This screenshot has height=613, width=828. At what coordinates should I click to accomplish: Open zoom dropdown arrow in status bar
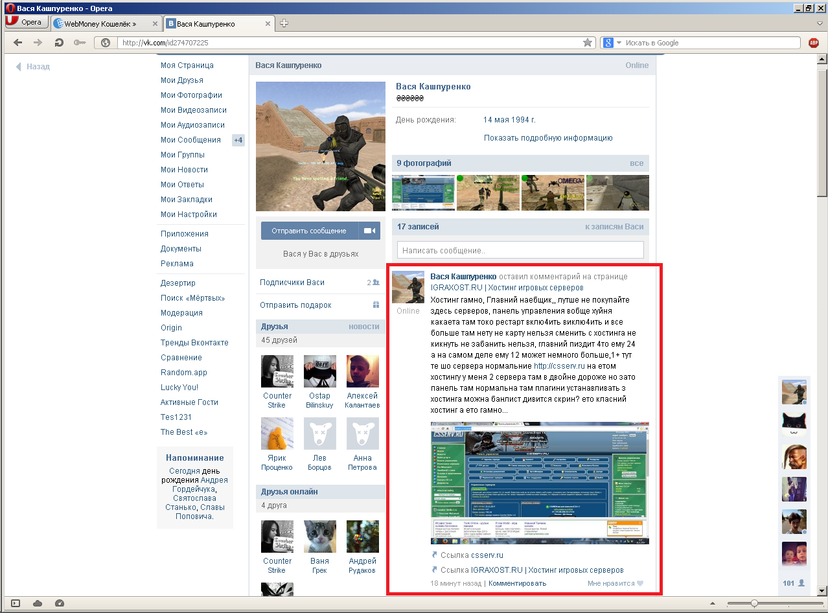[x=714, y=603]
